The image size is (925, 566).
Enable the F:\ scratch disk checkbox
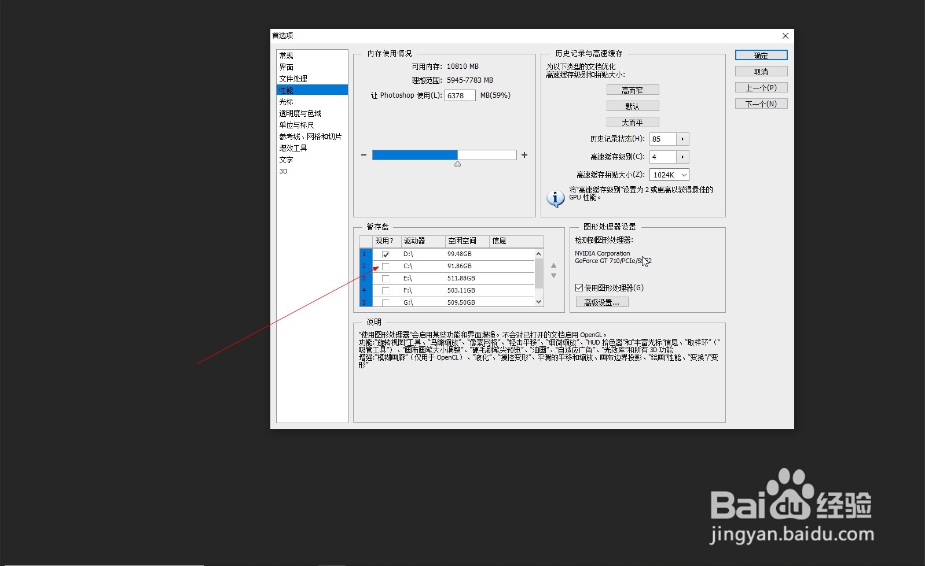[386, 291]
